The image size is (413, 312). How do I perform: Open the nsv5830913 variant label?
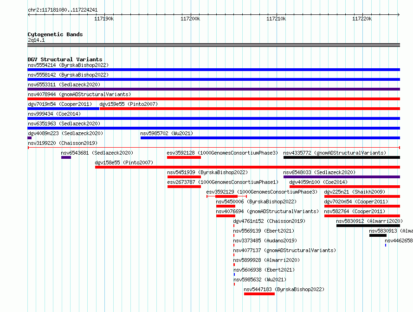[391, 231]
